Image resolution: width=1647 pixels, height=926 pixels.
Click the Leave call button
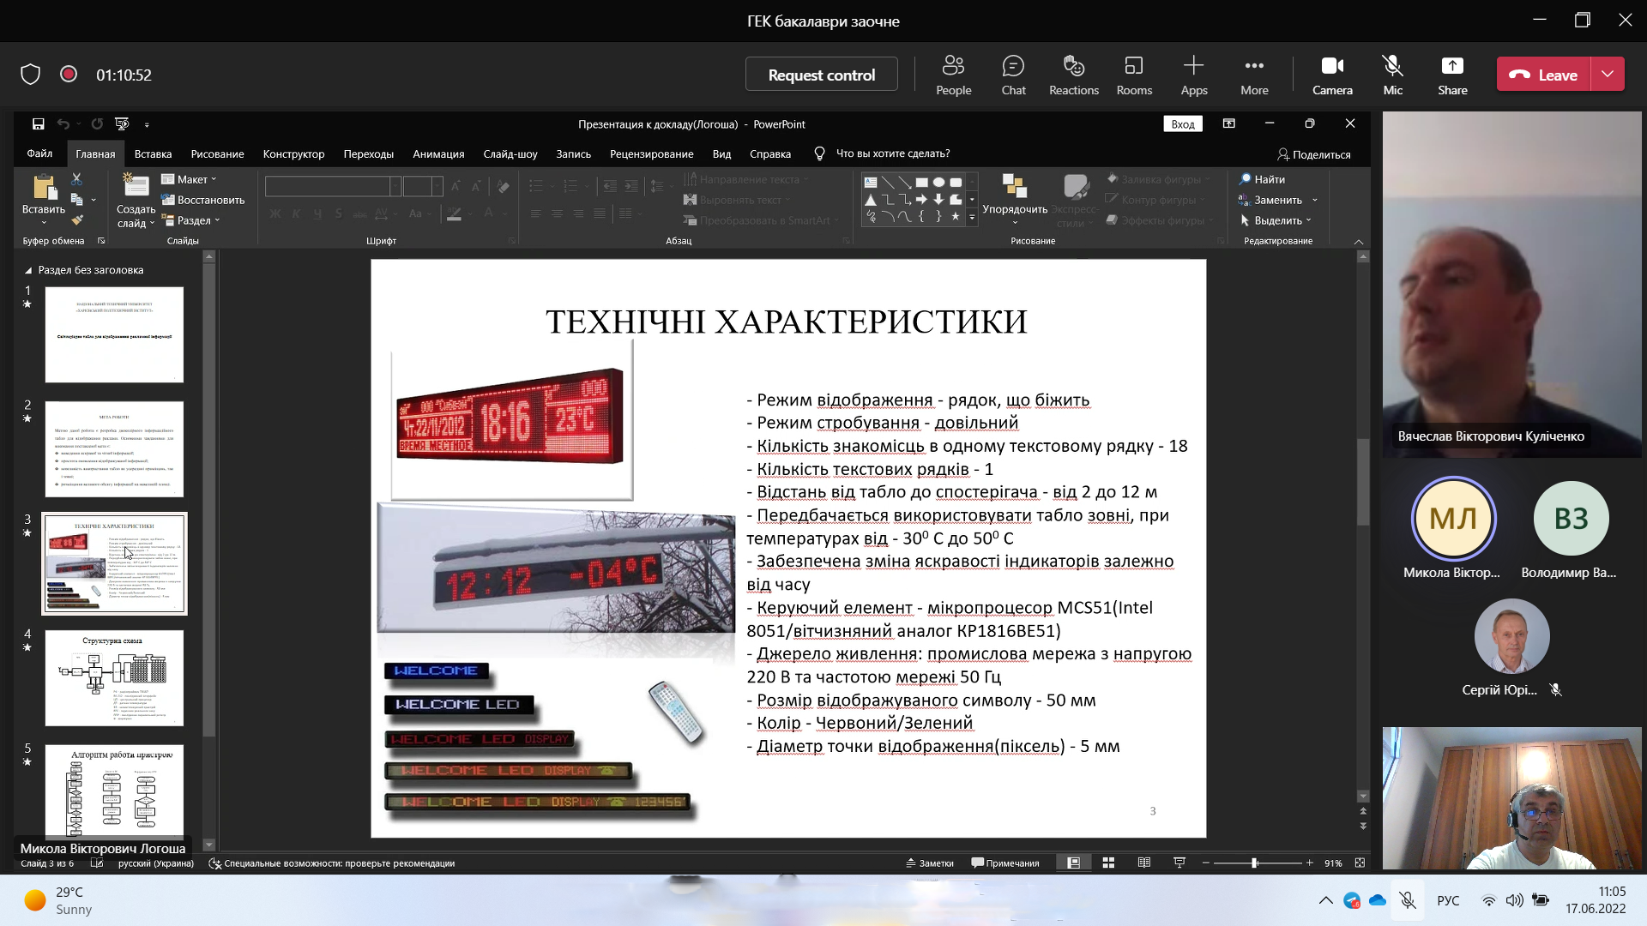[x=1544, y=75]
